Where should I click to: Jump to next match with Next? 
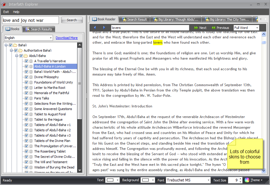tap(200, 28)
